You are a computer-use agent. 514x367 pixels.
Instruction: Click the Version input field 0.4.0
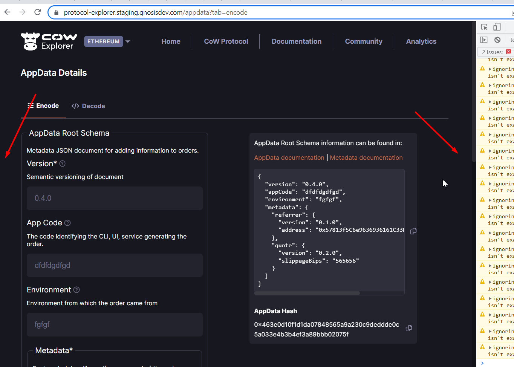click(x=115, y=198)
